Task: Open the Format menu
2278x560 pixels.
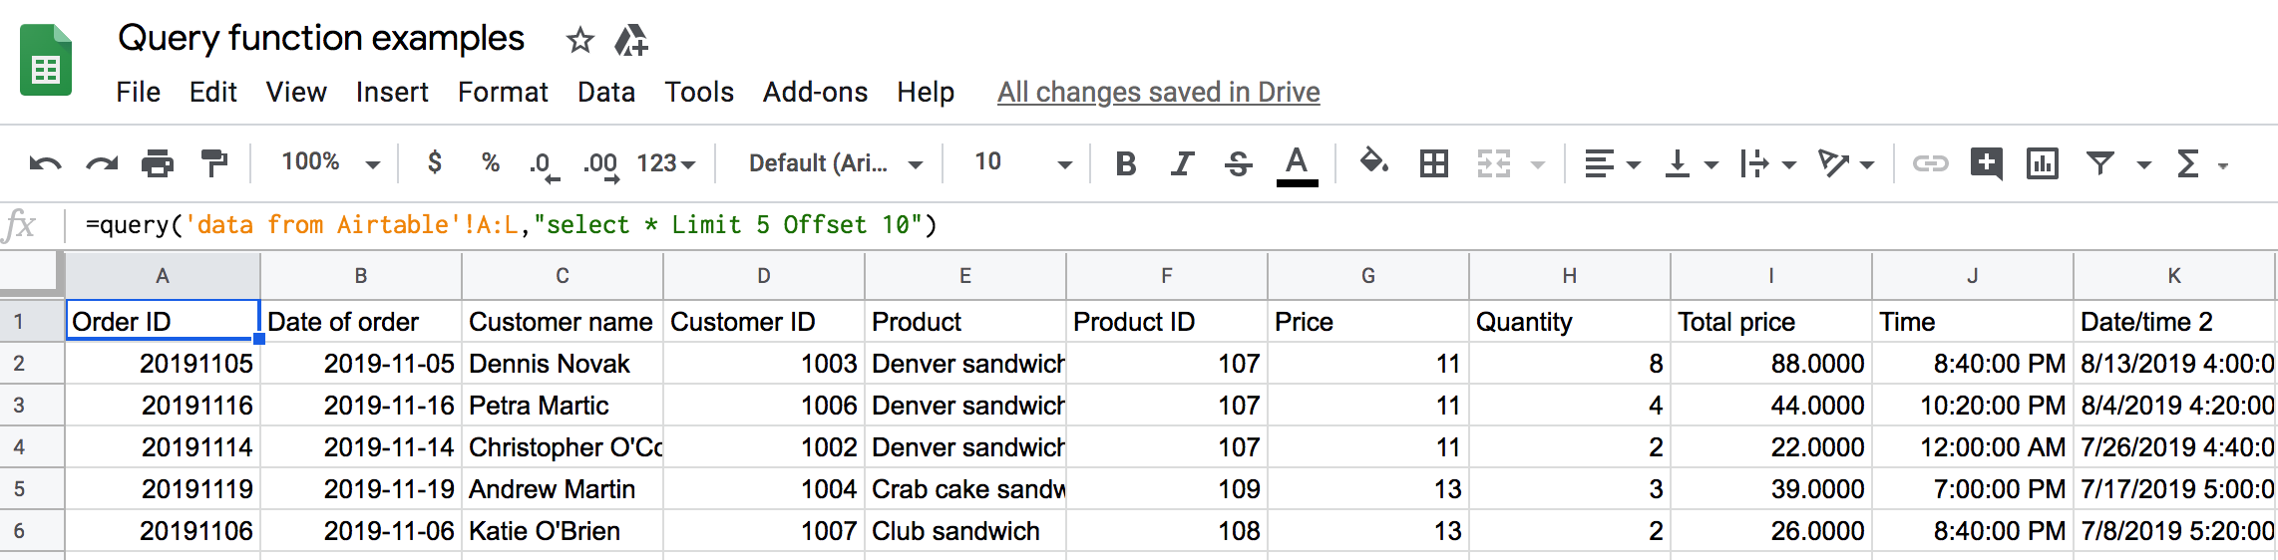Action: pyautogui.click(x=503, y=92)
